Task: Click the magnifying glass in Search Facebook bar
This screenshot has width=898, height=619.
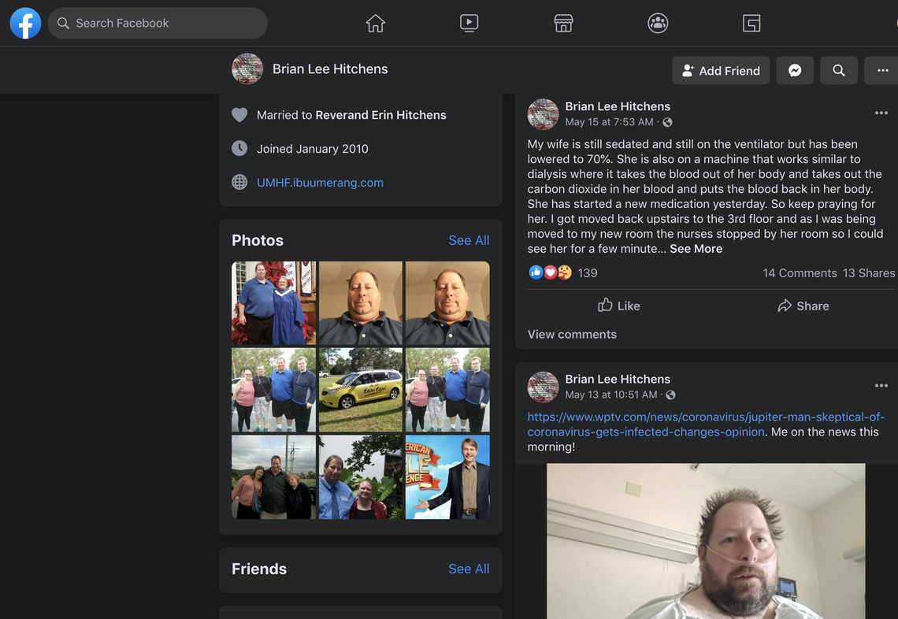Action: 63,23
